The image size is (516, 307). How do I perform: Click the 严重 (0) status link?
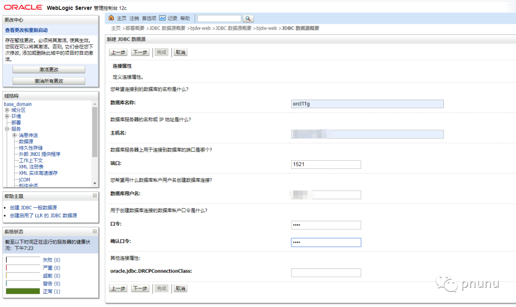click(51, 267)
